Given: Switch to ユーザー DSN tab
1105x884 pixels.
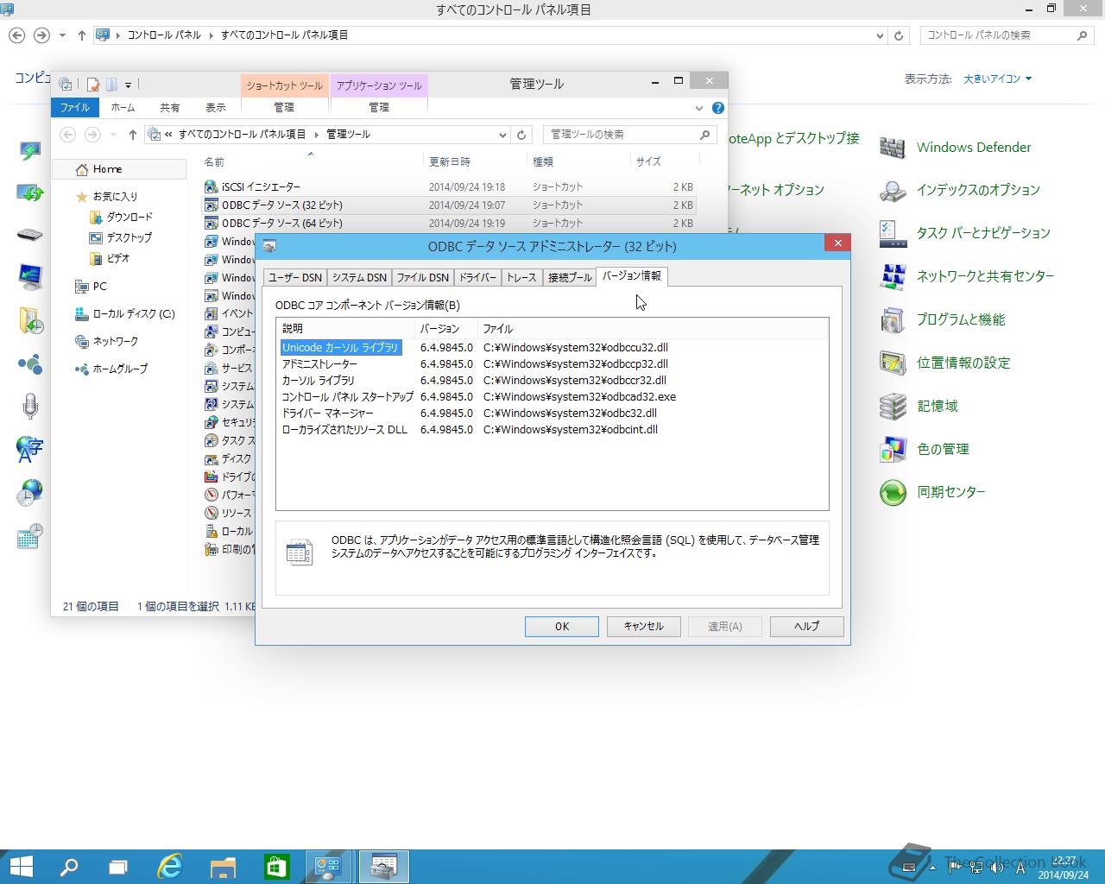Looking at the screenshot, I should tap(294, 277).
